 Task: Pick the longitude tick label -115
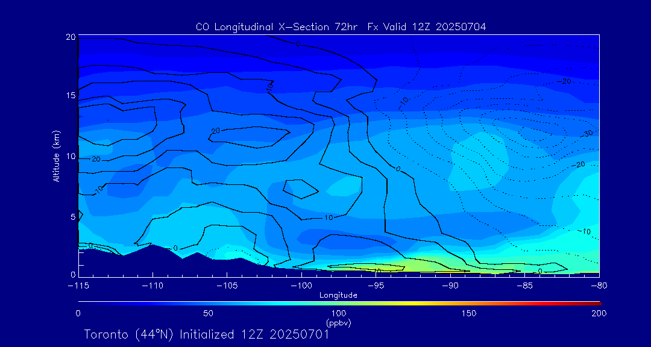tap(78, 286)
